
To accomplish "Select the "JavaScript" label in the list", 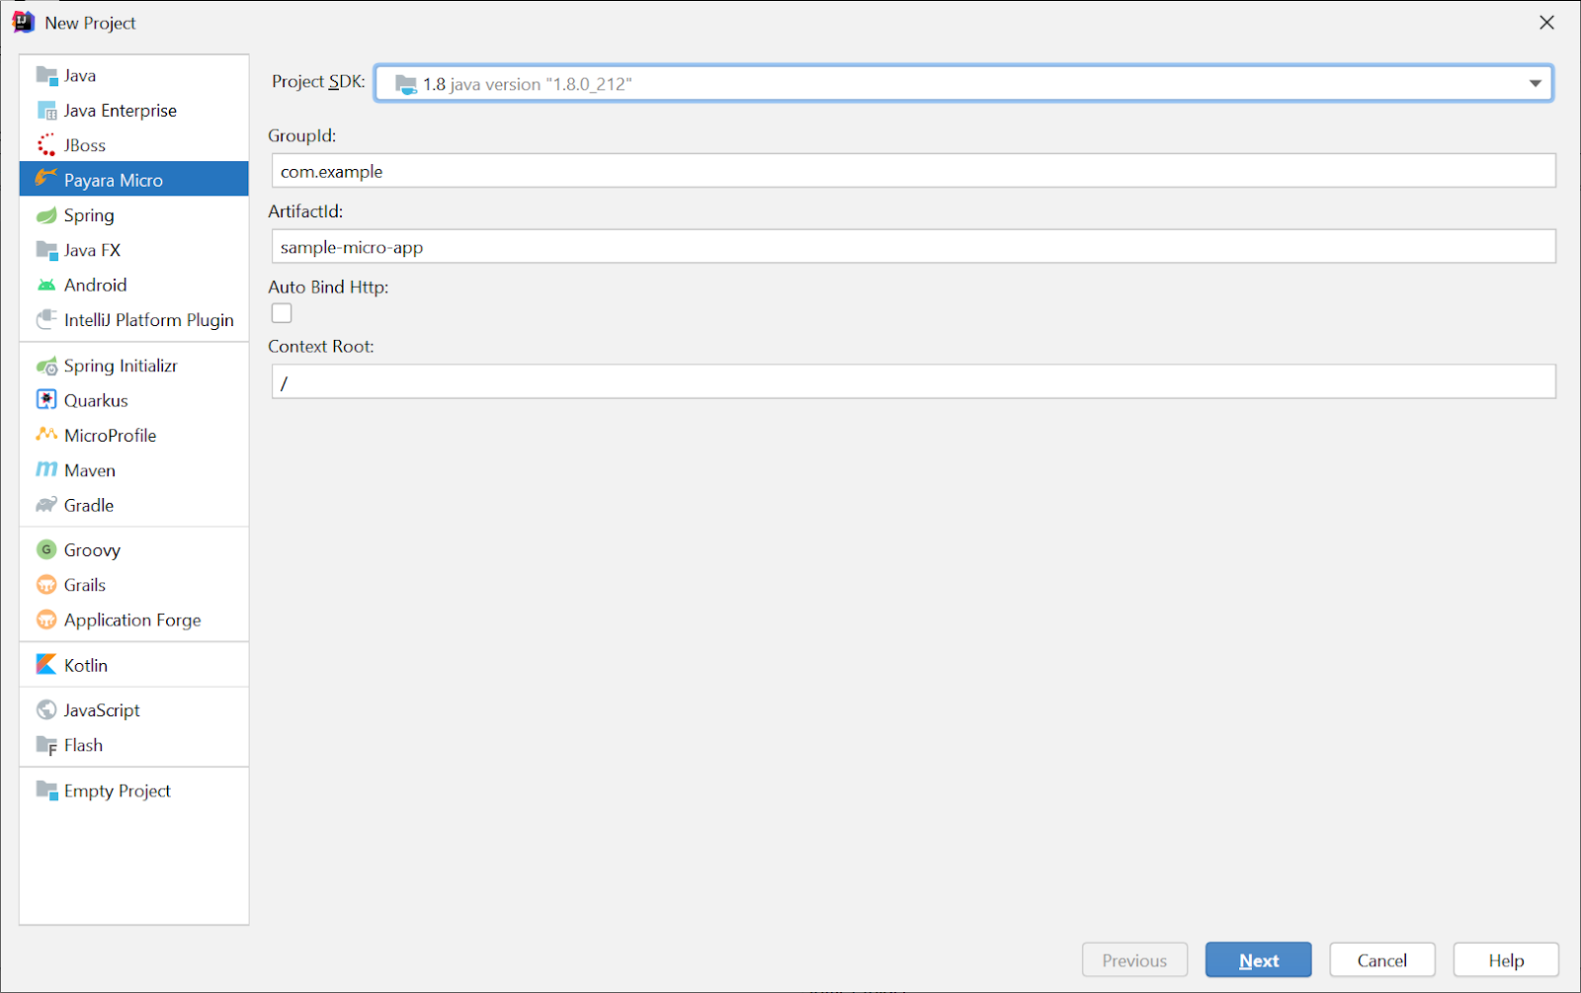I will [x=102, y=710].
